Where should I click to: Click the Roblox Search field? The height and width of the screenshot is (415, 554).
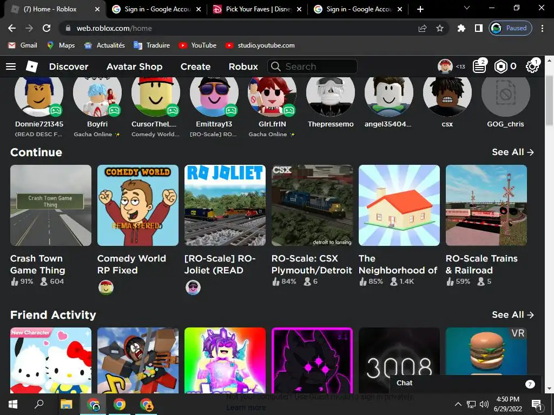(x=312, y=66)
